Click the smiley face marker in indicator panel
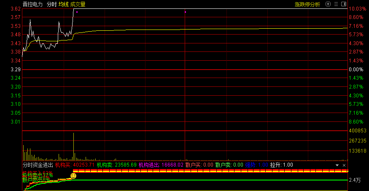 (x=73, y=175)
